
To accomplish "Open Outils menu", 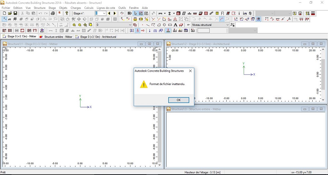I will point(122,8).
